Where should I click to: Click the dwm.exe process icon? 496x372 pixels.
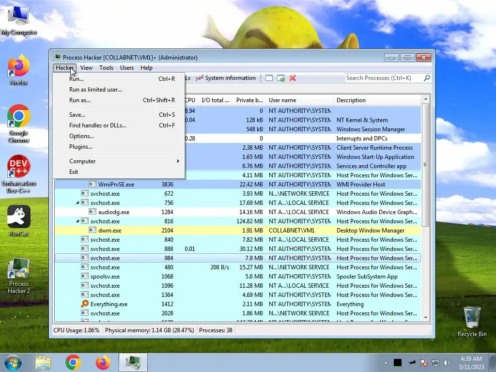pos(93,230)
